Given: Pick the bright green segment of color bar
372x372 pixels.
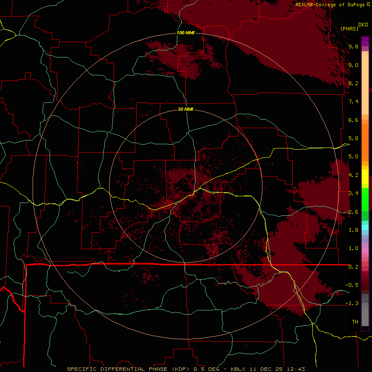Looking at the screenshot, I should click(x=365, y=199).
